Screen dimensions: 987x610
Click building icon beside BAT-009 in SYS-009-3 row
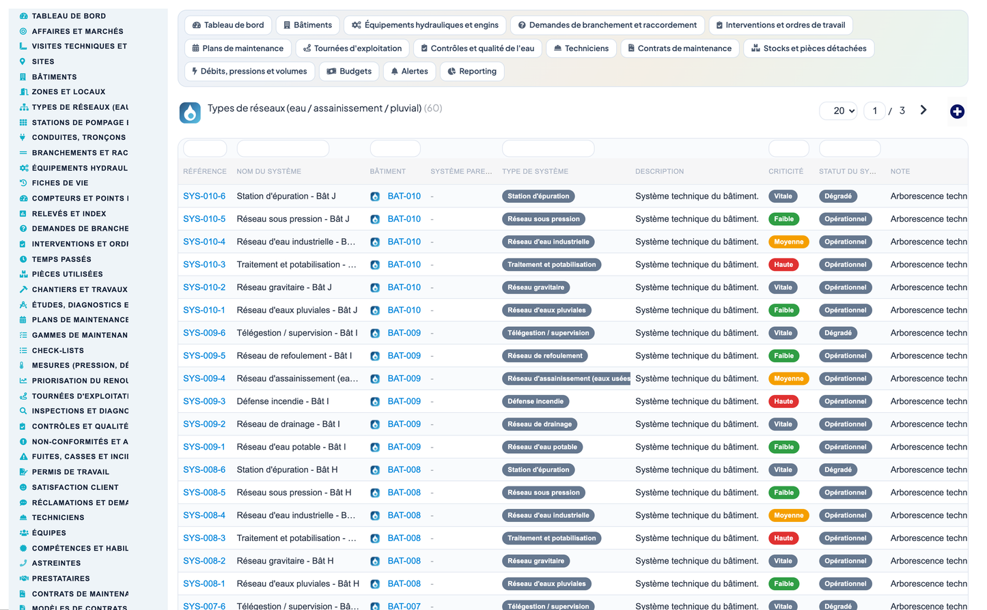pyautogui.click(x=375, y=402)
